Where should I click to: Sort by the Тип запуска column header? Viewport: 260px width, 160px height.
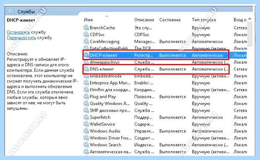pyautogui.click(x=204, y=20)
